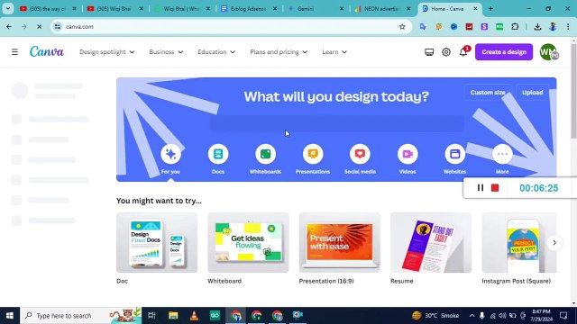This screenshot has height=324, width=577.
Task: Open the taskbar volume control
Action: (x=502, y=316)
